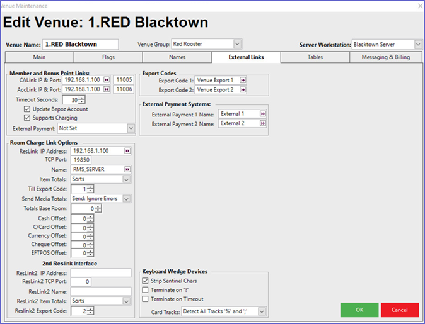
Task: Open the Send Media Totals dropdown
Action: (x=126, y=199)
